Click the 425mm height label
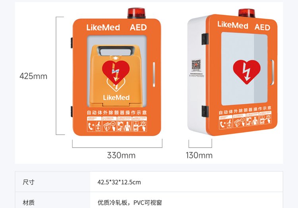Screen dimensions: 298x208 [33, 76]
